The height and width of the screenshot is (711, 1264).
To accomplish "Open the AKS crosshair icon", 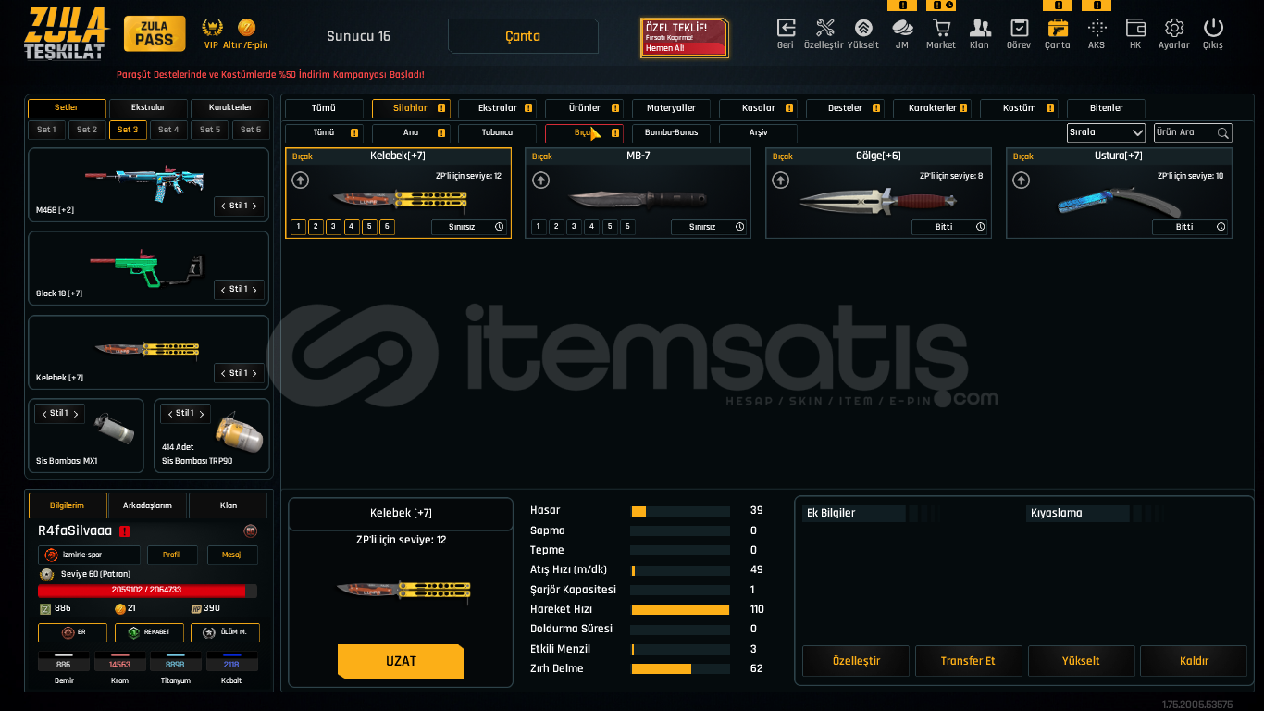I will tap(1097, 28).
